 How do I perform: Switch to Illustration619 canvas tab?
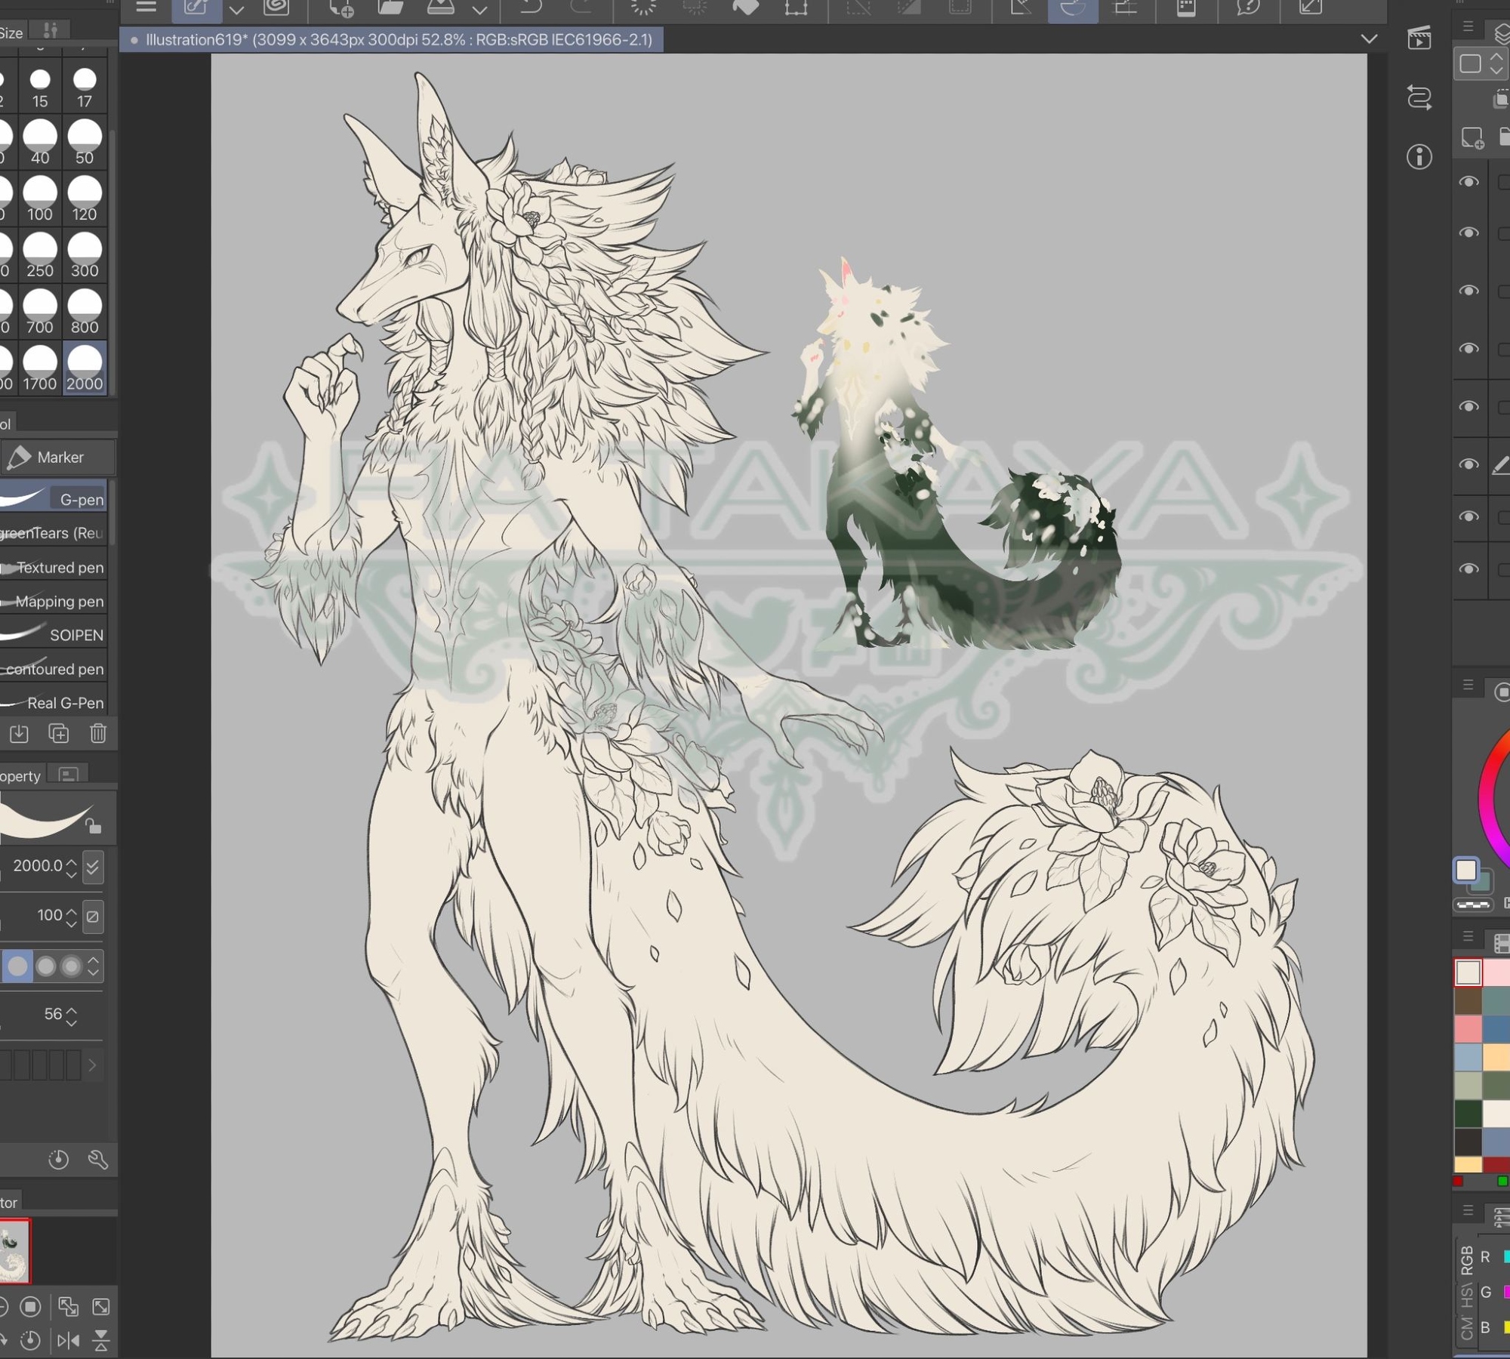point(392,39)
